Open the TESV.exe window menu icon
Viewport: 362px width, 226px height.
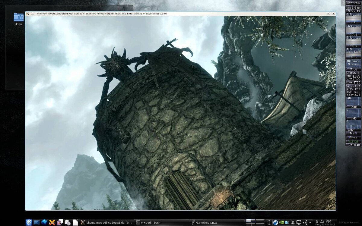tap(28, 14)
